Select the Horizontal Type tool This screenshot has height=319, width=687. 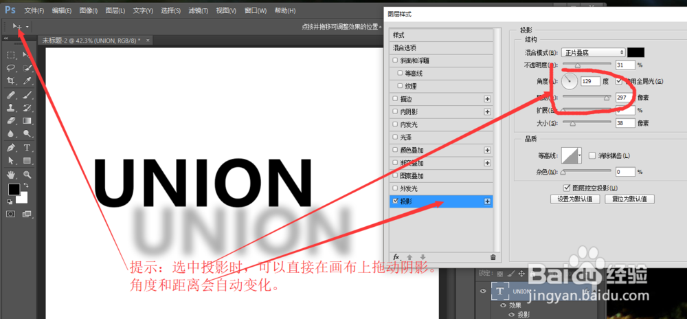click(27, 148)
